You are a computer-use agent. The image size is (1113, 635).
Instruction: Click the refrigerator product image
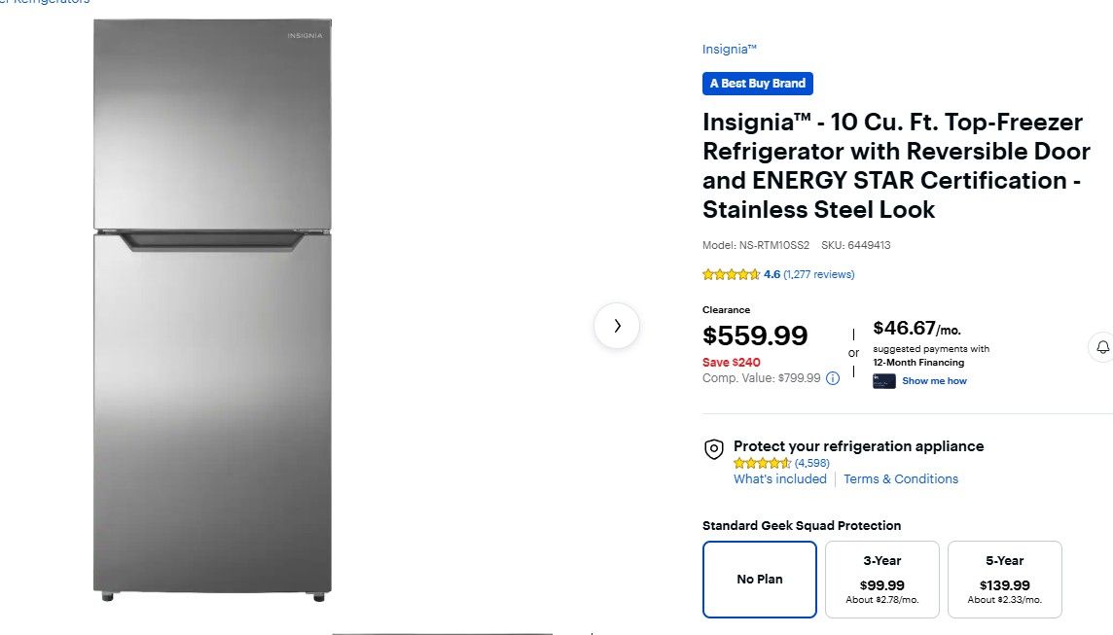212,309
